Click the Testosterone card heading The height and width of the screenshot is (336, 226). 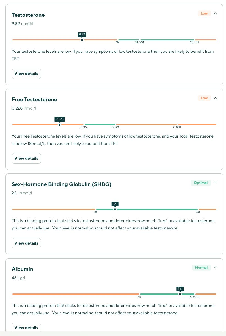click(28, 15)
